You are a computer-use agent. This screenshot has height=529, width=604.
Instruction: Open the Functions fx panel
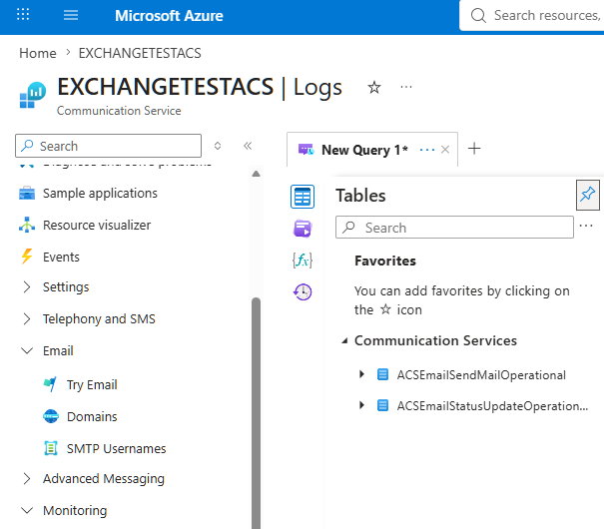click(302, 261)
